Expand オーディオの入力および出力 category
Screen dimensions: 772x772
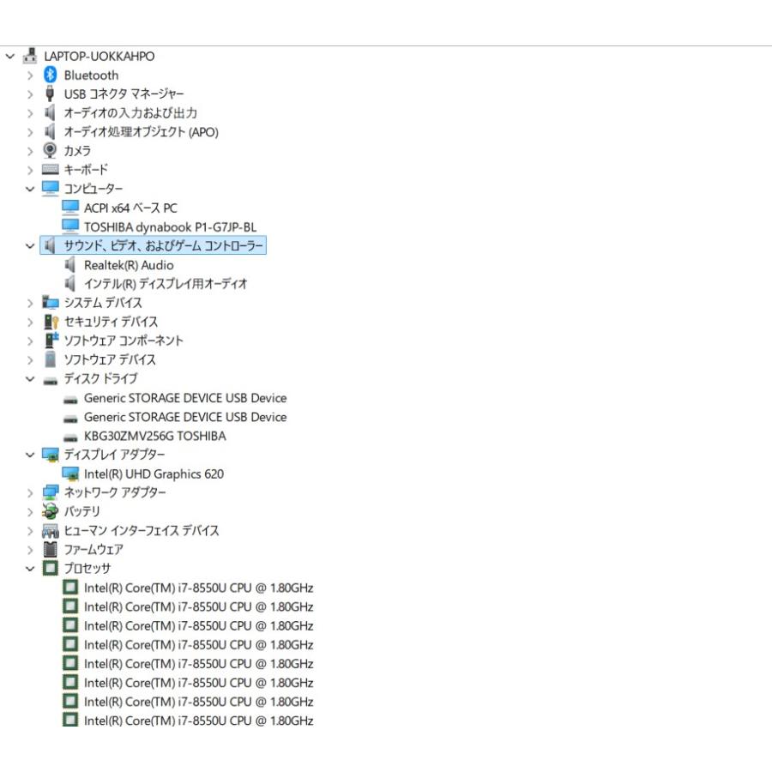point(30,114)
